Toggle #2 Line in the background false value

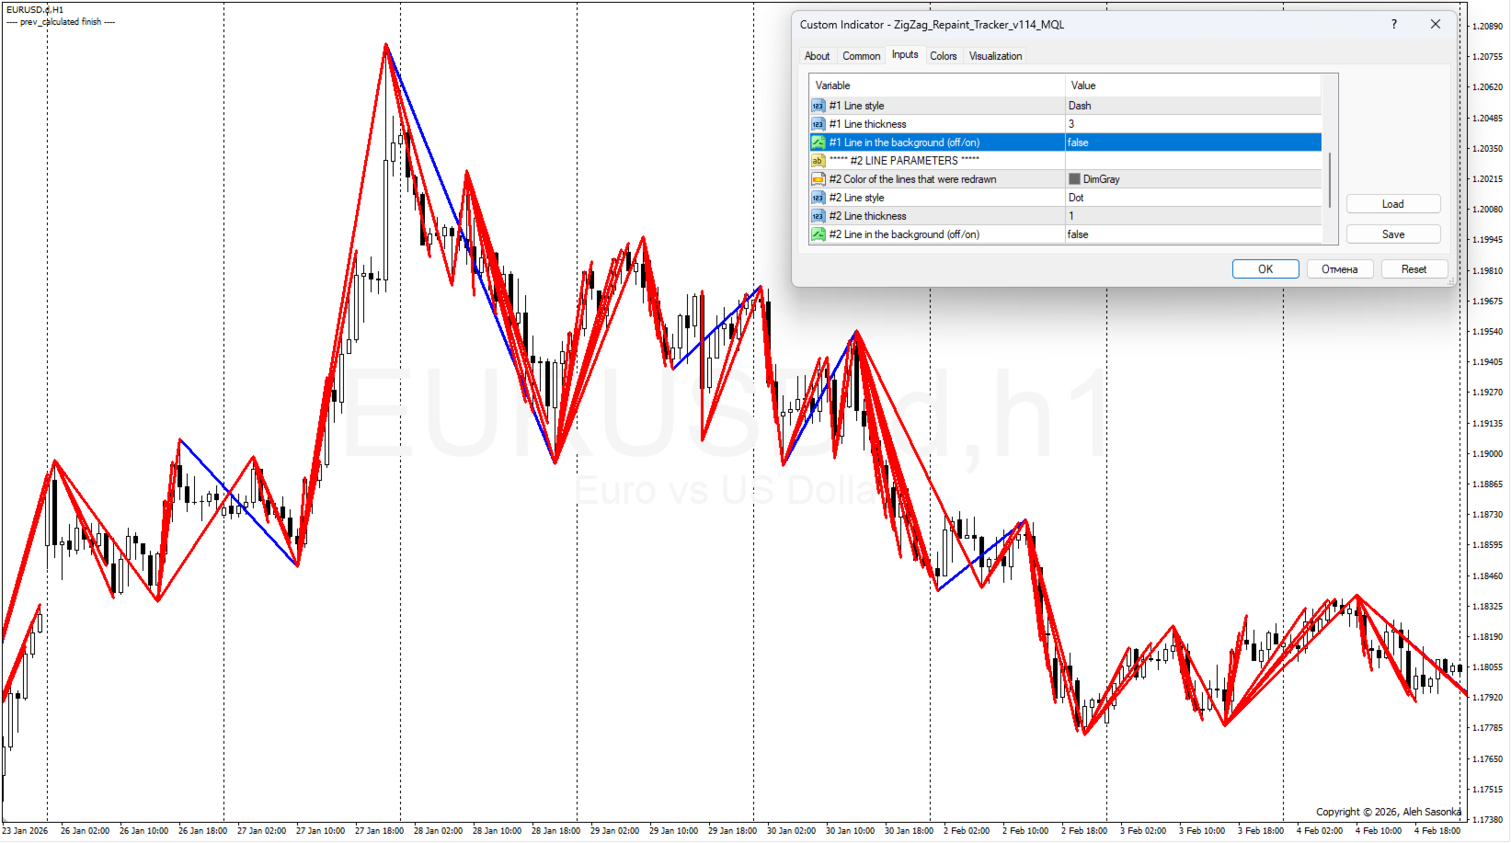[x=1193, y=234]
